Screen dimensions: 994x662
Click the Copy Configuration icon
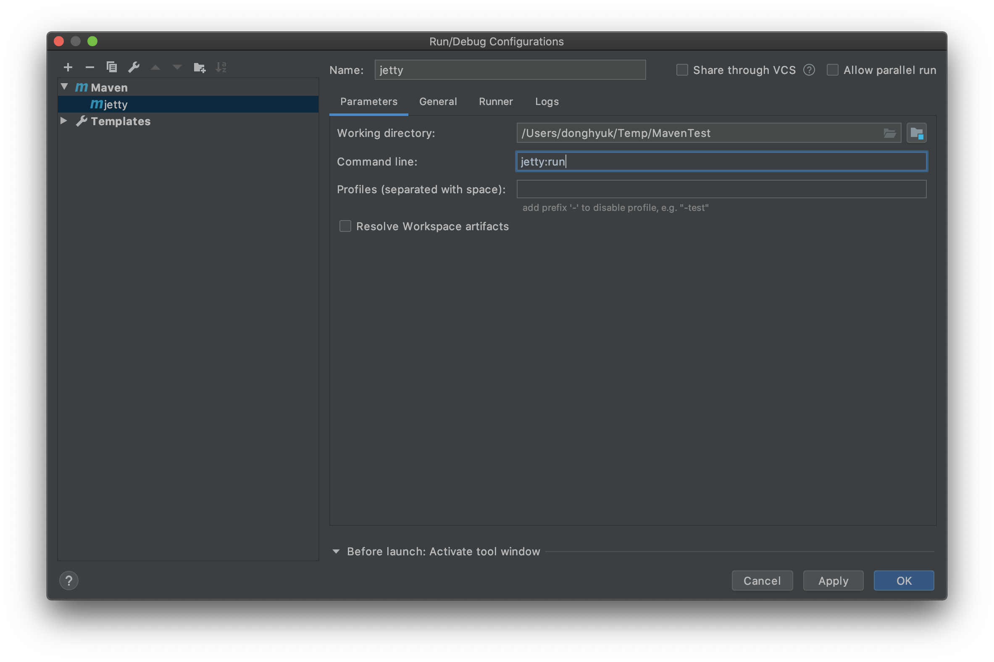[112, 67]
